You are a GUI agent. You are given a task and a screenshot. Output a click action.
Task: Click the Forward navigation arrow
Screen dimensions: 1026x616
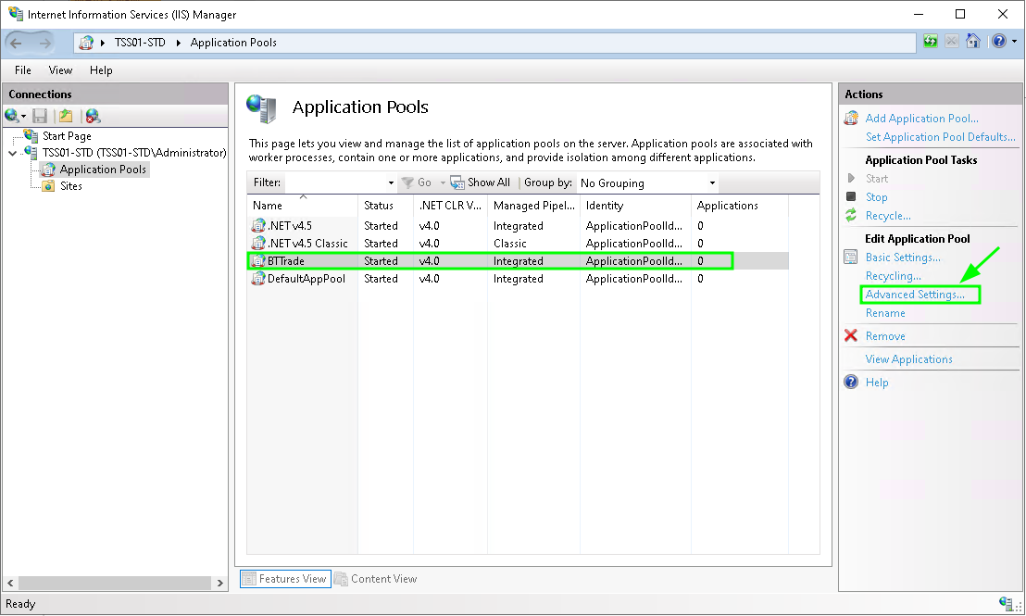[44, 44]
